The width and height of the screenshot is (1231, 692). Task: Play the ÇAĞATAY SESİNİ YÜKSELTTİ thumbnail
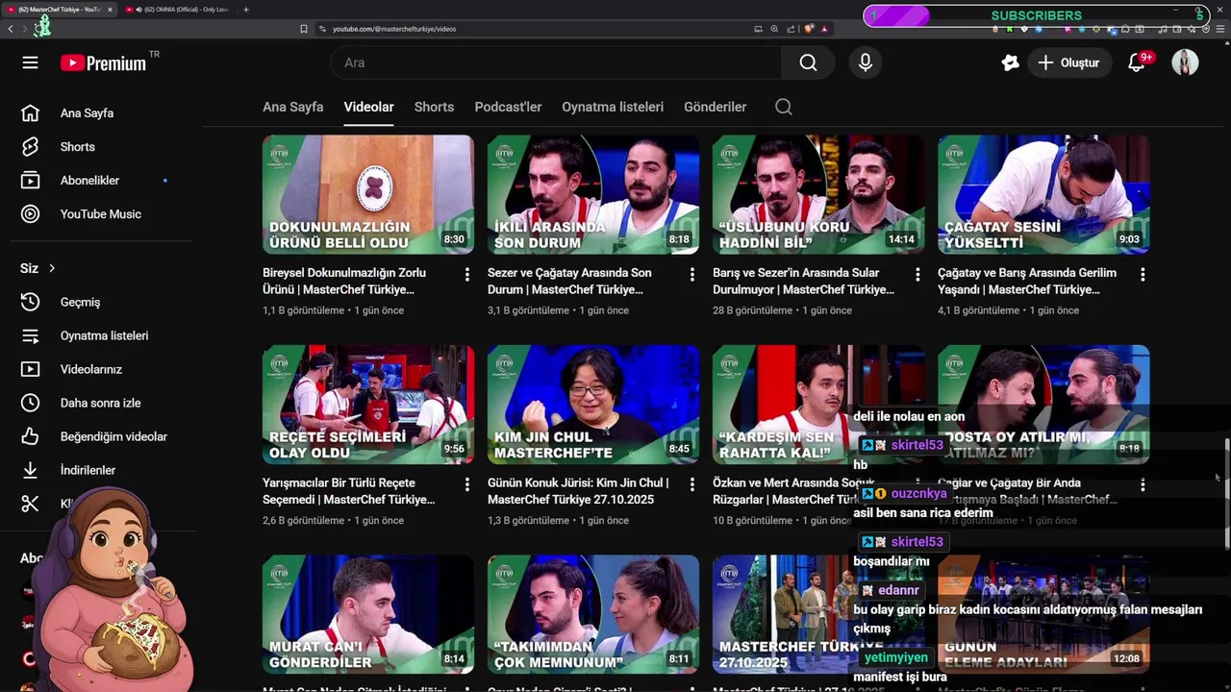point(1043,194)
